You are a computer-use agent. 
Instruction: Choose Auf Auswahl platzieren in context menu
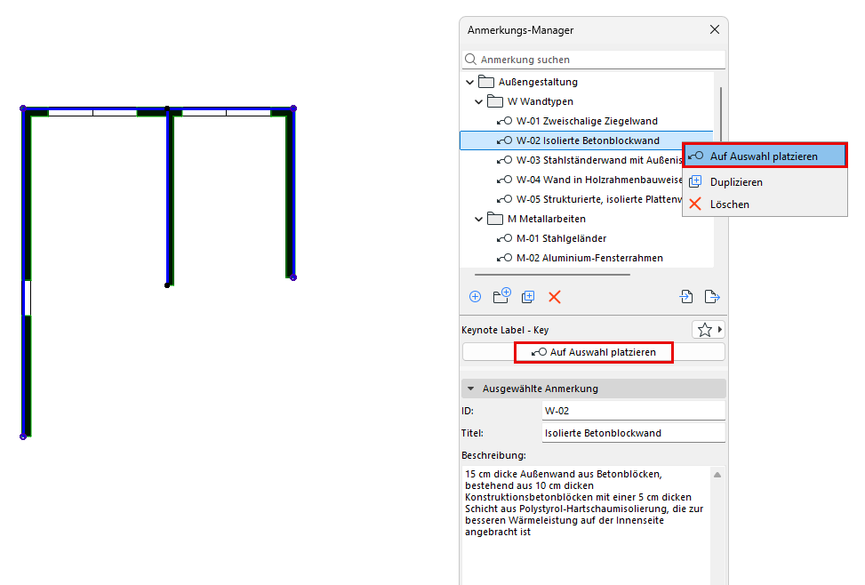pos(765,156)
